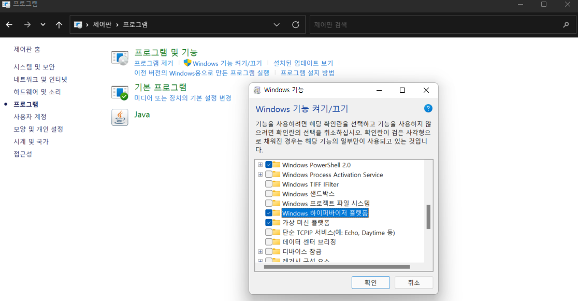Uncheck Windows 하이퍼바이저 플랫폼 checkbox
The height and width of the screenshot is (301, 578).
coord(269,213)
